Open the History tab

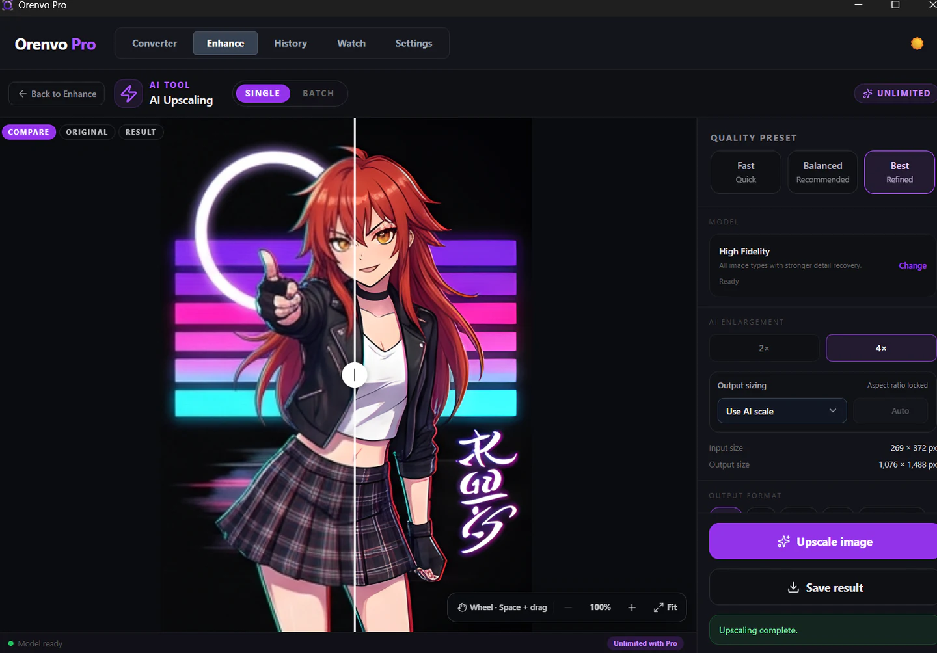(x=290, y=44)
